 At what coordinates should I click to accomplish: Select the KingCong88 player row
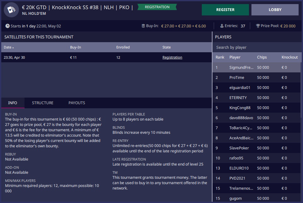[240, 108]
